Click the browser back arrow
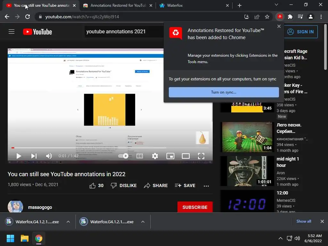 tap(7, 17)
